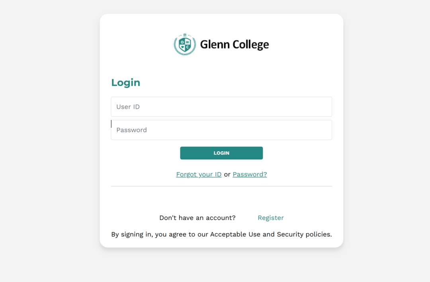Image resolution: width=430 pixels, height=282 pixels.
Task: Click the green Login heading
Action: [125, 82]
